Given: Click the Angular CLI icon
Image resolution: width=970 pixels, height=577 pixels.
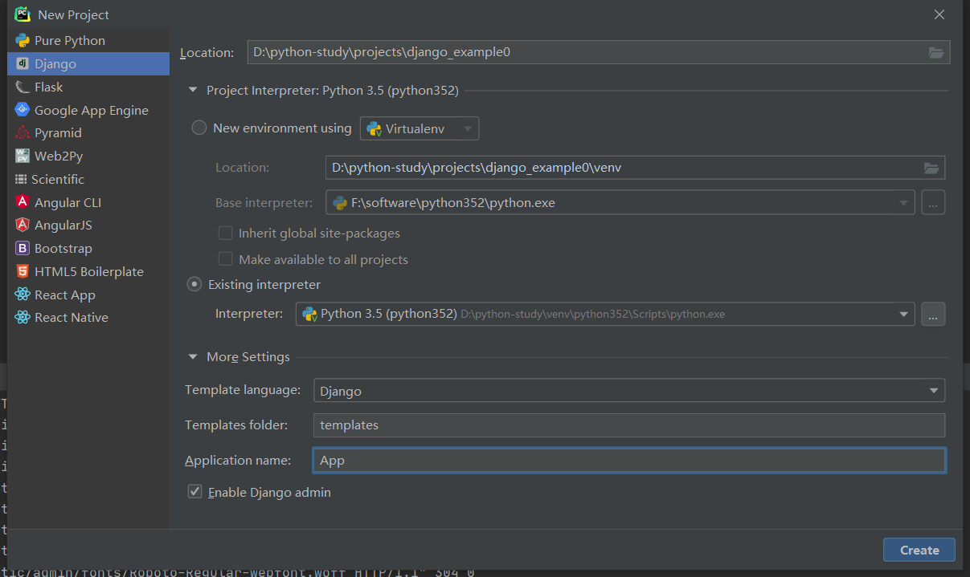Looking at the screenshot, I should (x=22, y=202).
